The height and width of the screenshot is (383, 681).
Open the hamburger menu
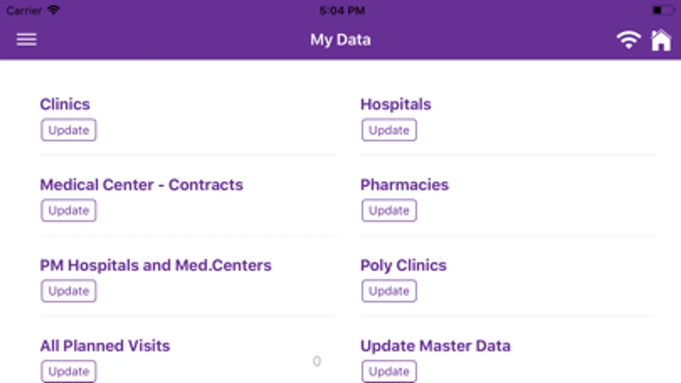(x=26, y=40)
